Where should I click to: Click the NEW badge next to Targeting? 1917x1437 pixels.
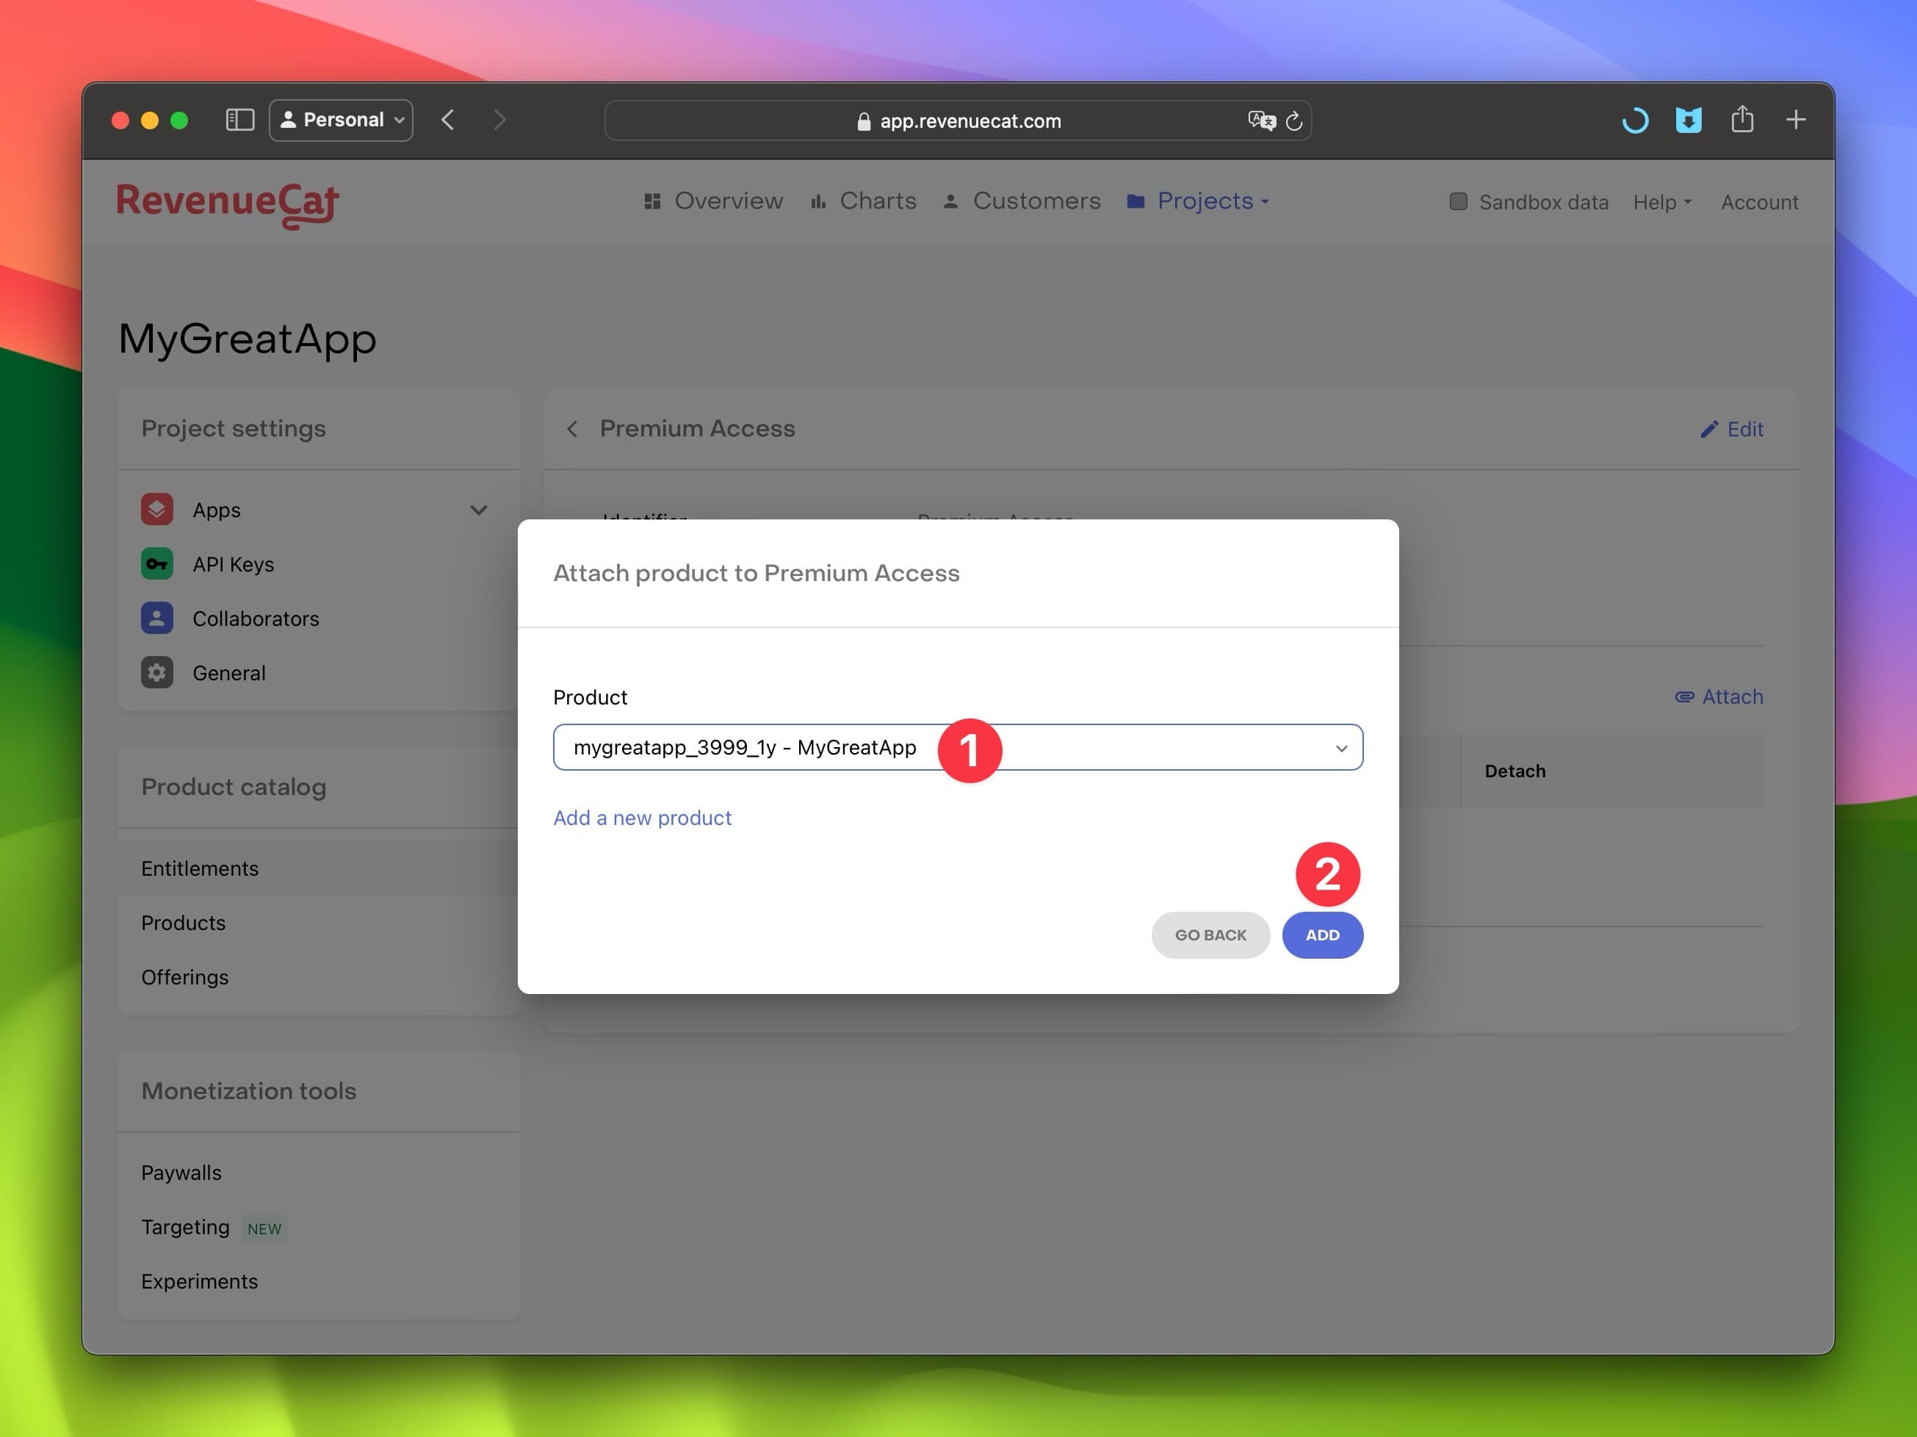[264, 1228]
